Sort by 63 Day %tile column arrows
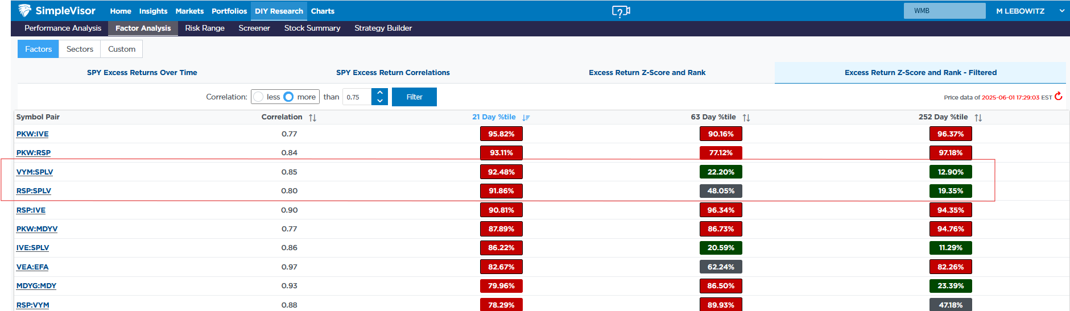Viewport: 1070px width, 311px height. (746, 118)
